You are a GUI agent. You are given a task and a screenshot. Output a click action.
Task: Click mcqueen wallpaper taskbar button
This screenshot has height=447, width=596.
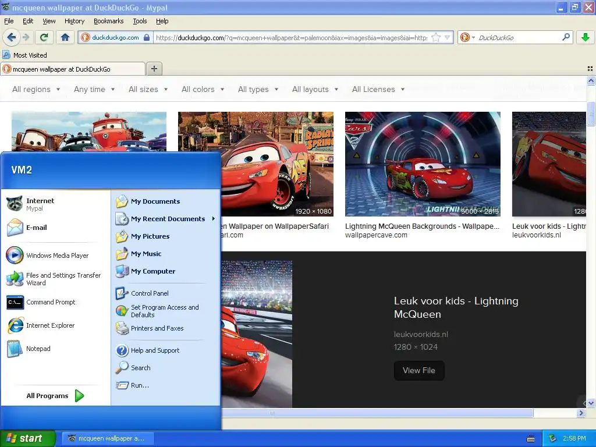coord(108,438)
